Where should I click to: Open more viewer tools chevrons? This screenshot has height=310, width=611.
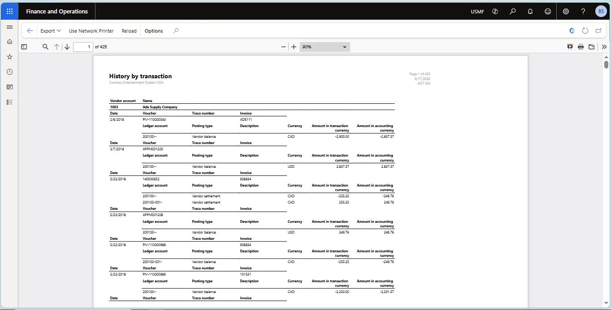604,47
